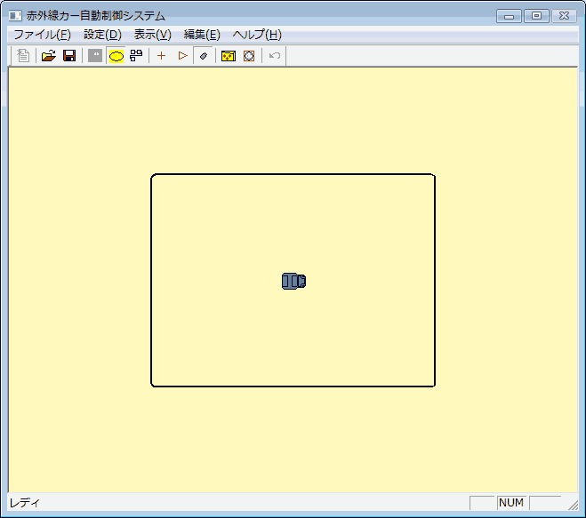Viewport: 586px width, 518px height.
Task: Close the 赤外線カー自動制御システム window
Action: click(x=564, y=16)
